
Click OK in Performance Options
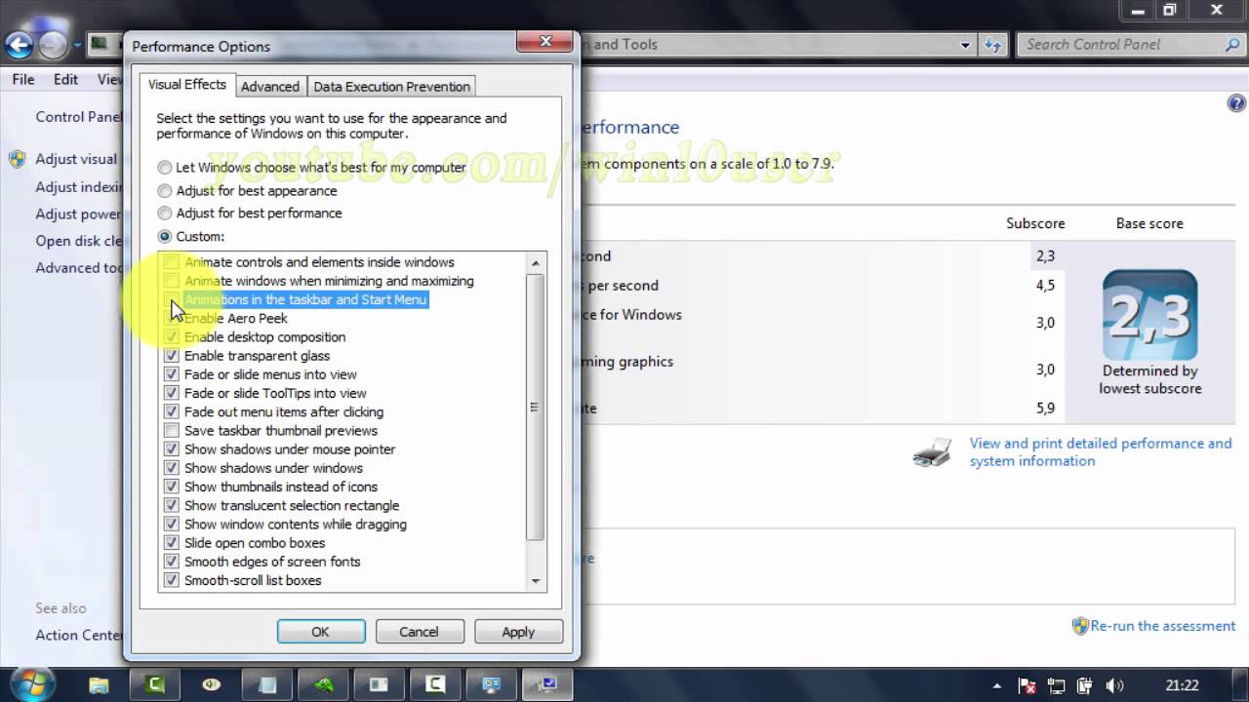(x=320, y=632)
